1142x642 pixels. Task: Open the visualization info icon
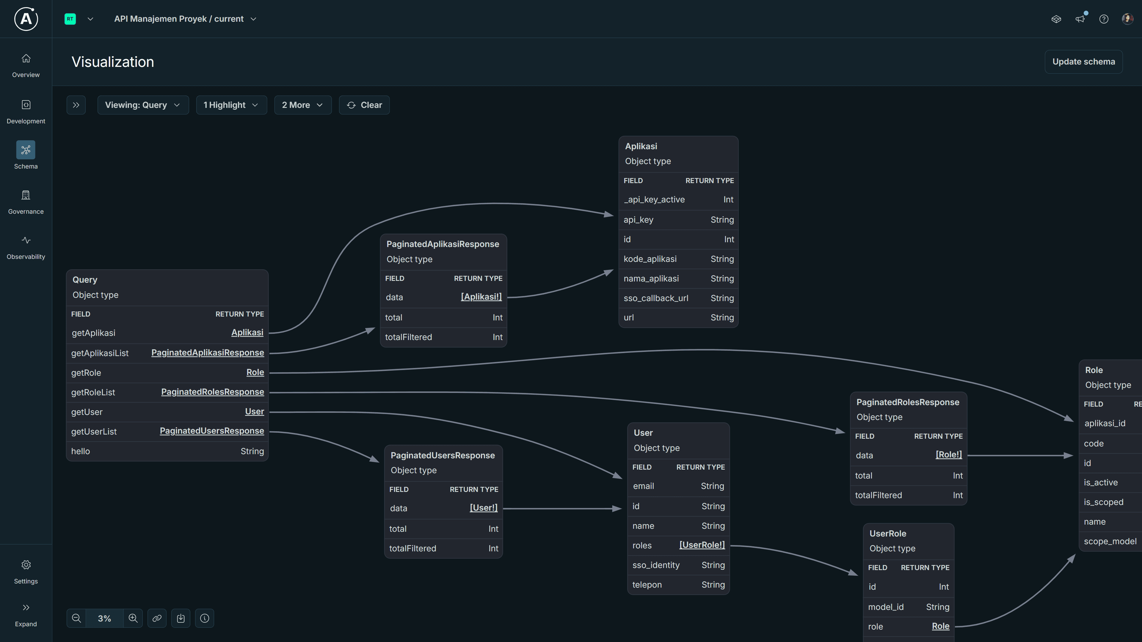pyautogui.click(x=204, y=618)
